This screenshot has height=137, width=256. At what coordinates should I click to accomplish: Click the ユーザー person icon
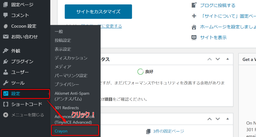(5, 72)
